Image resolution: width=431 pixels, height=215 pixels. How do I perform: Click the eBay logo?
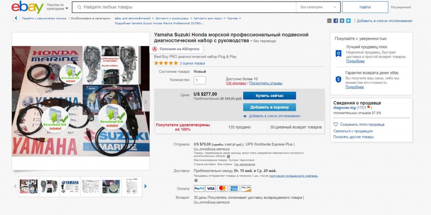click(28, 7)
